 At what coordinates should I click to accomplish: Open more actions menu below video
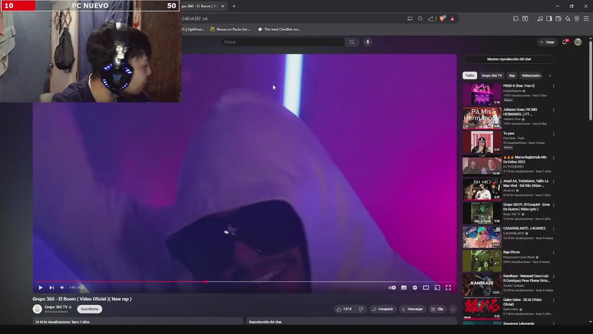453,309
